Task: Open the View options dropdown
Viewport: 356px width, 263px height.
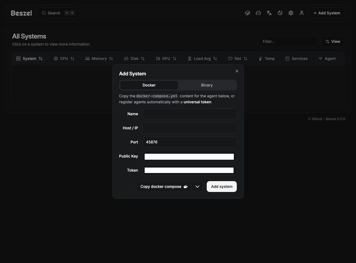Action: pyautogui.click(x=333, y=41)
